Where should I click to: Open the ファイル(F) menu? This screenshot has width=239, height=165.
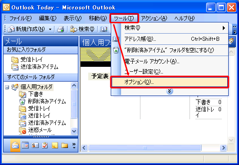coord(21,18)
